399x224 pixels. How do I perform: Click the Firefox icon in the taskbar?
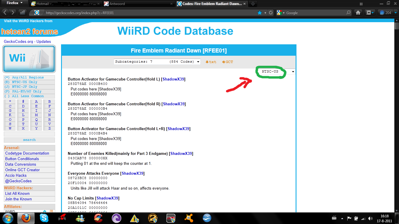[26, 218]
